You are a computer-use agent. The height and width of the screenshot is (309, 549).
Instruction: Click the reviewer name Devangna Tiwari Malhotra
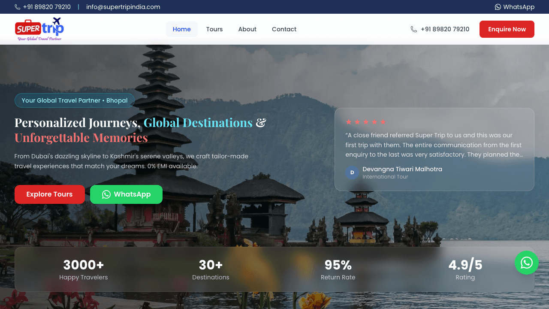coord(402,169)
